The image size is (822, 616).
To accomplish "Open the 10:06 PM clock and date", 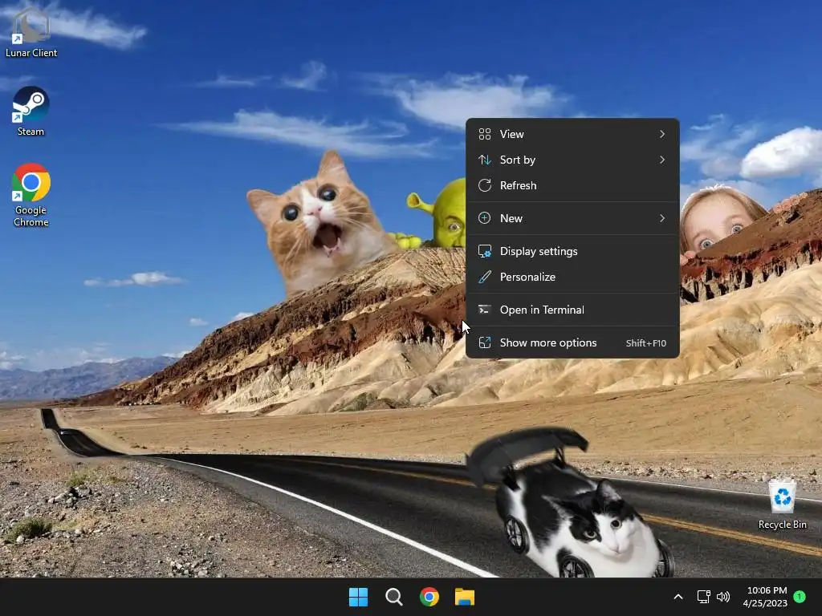I will point(765,597).
